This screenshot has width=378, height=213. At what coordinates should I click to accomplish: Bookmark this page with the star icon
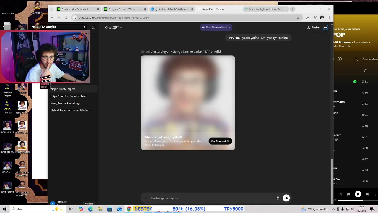pos(298,17)
